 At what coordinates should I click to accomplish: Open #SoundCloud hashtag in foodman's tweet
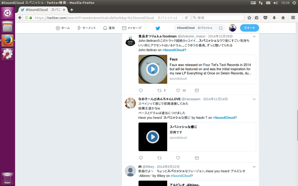173,50
